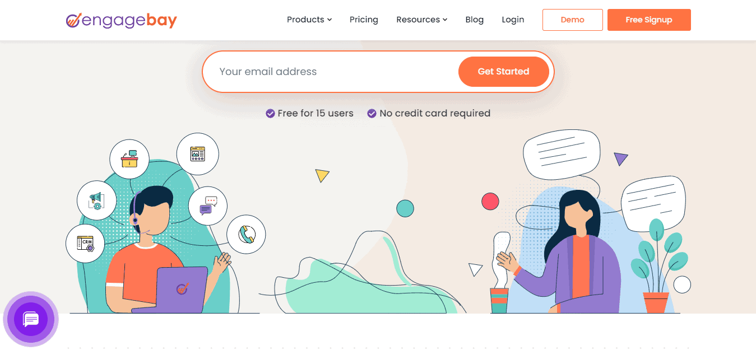Click the laptop illustration with logo
This screenshot has width=756, height=350.
click(180, 289)
